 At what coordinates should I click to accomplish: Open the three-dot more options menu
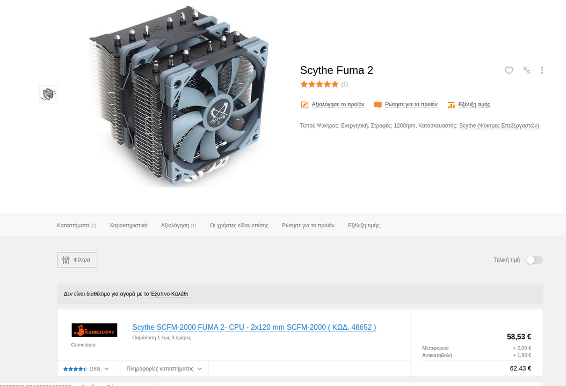point(542,70)
